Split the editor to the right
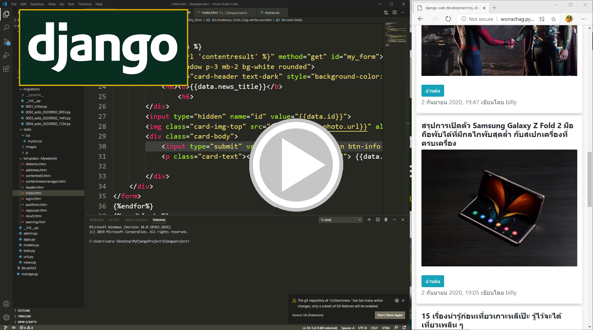This screenshot has width=593, height=330. point(394,13)
